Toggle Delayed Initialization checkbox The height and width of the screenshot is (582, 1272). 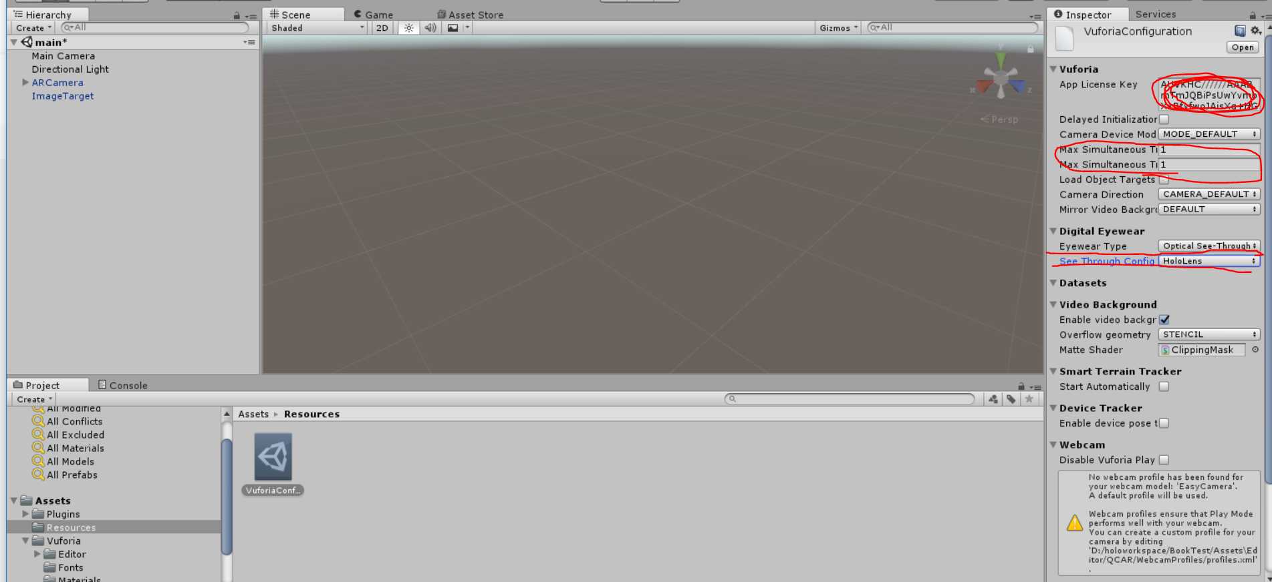[x=1164, y=119]
